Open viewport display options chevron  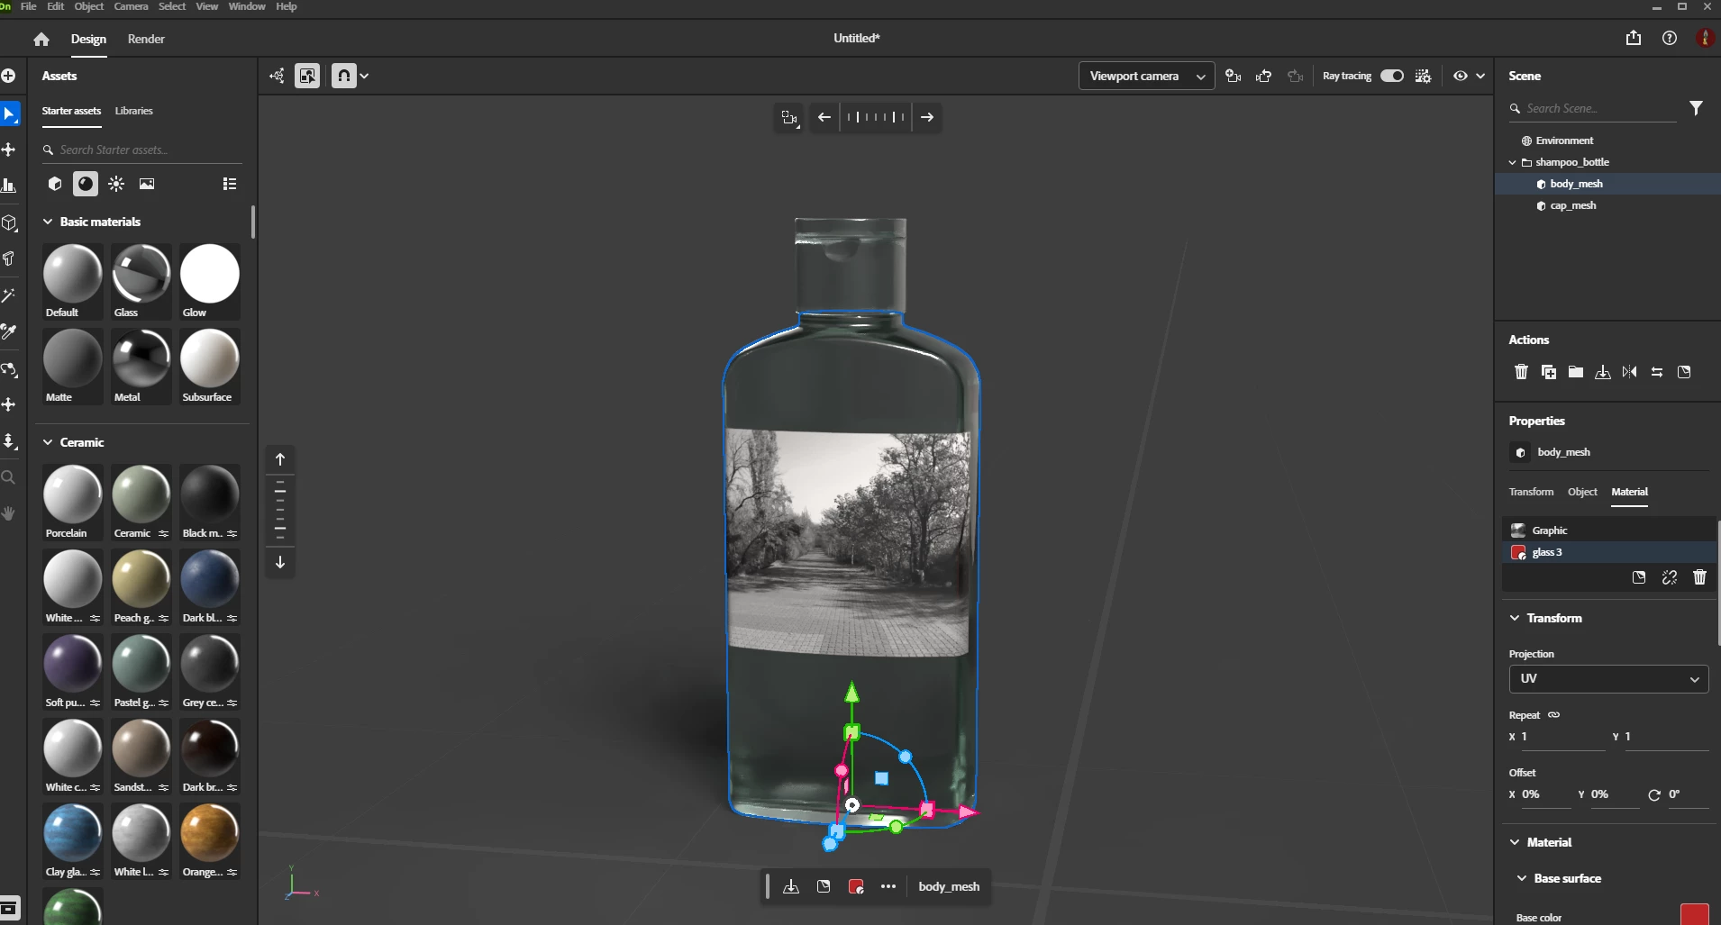click(x=1480, y=76)
